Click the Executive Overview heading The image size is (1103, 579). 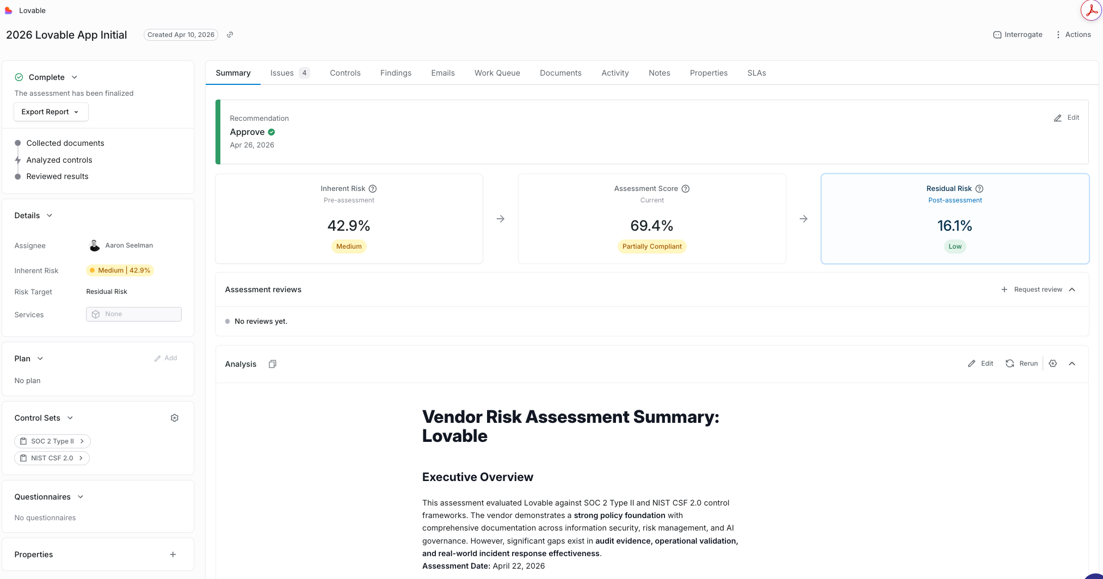coord(478,477)
